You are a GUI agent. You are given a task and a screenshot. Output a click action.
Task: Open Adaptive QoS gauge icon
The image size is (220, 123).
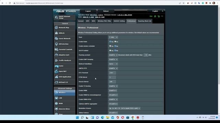coord(56,55)
